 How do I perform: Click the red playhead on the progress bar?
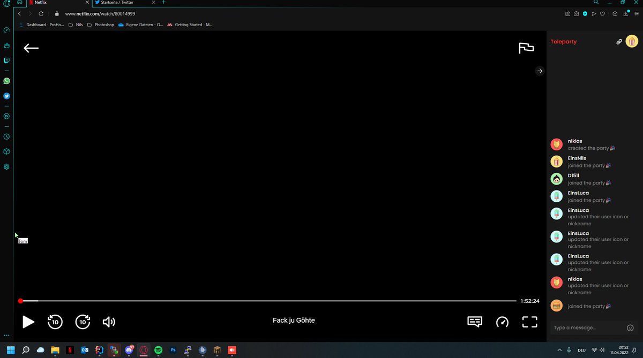pos(20,301)
